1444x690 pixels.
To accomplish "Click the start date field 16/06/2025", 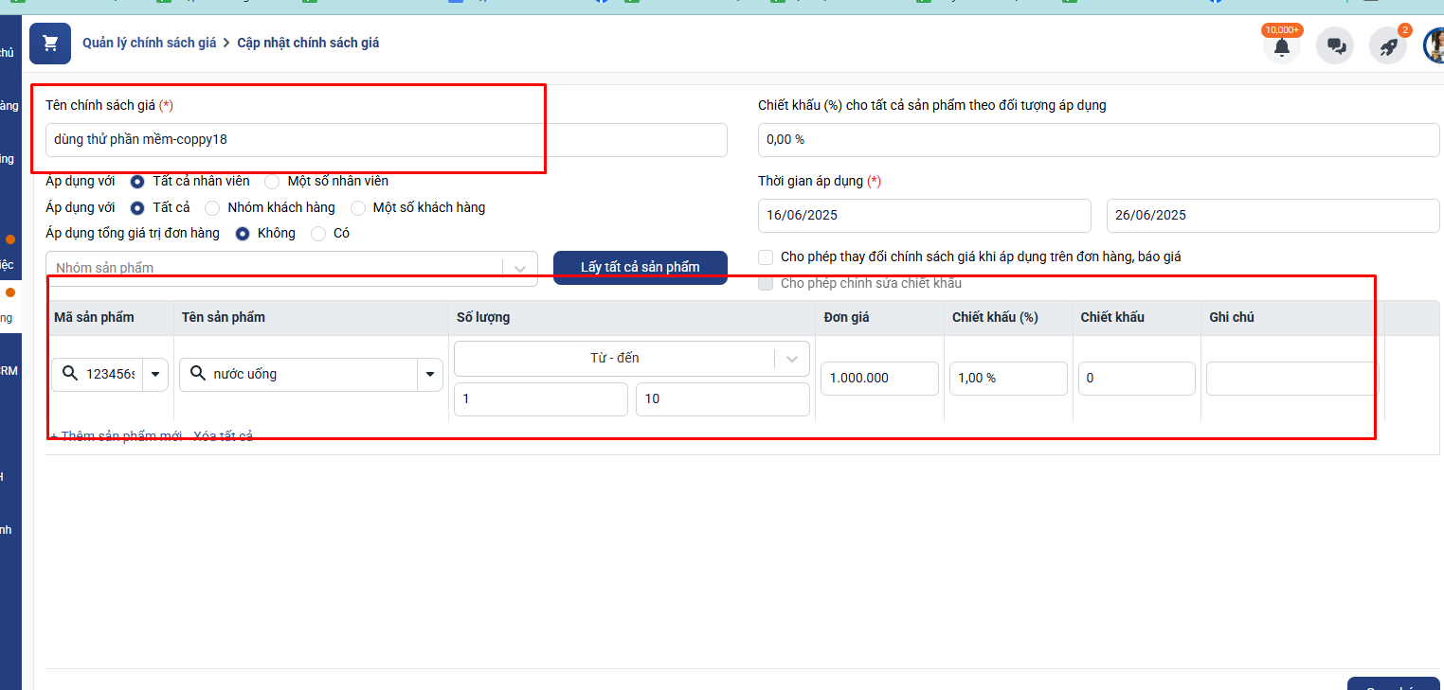I will (x=924, y=216).
